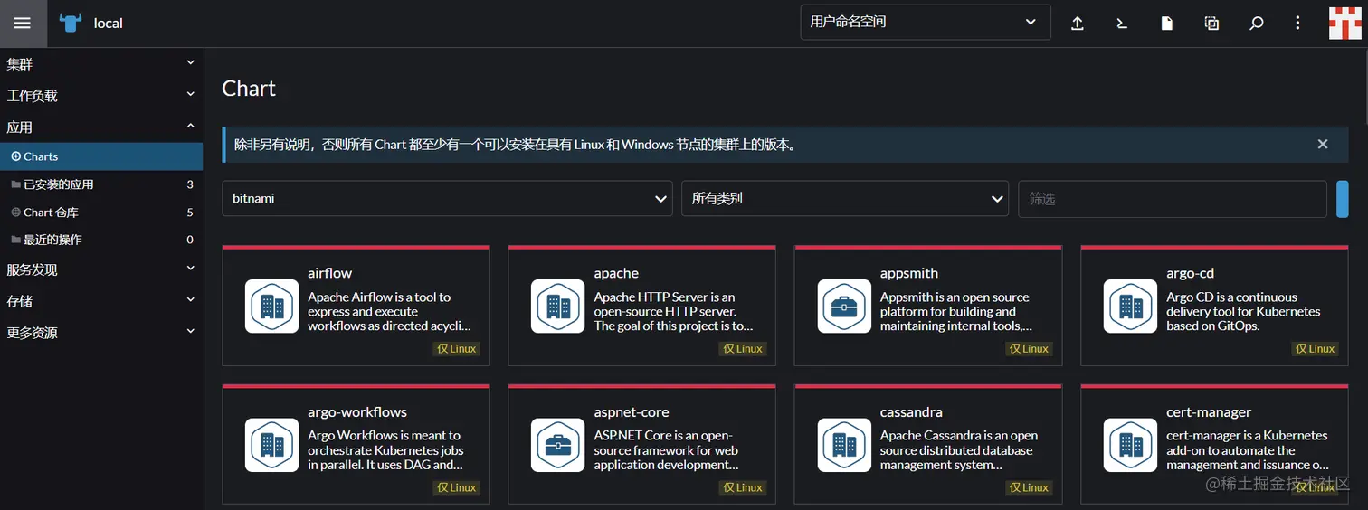
Task: Open Chart 仓库 in the sidebar
Action: 101,212
